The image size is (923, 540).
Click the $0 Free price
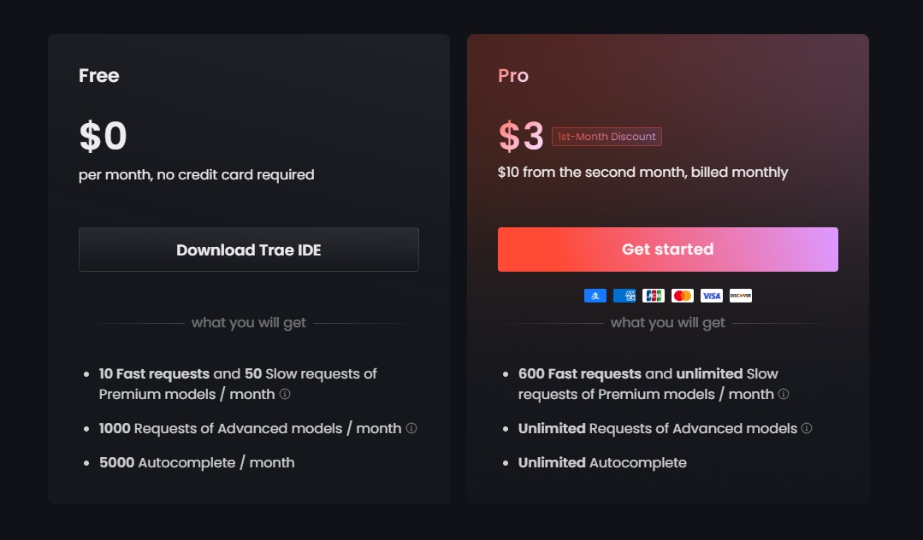tap(103, 136)
